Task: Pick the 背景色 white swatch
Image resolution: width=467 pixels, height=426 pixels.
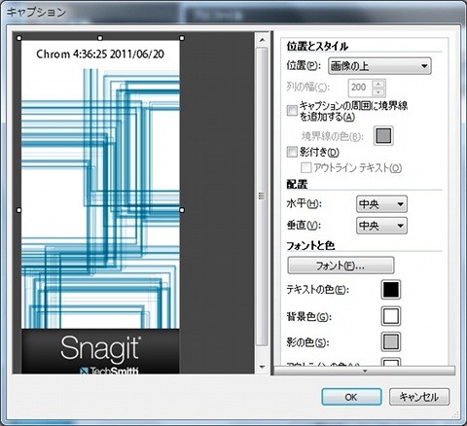Action: coord(391,316)
